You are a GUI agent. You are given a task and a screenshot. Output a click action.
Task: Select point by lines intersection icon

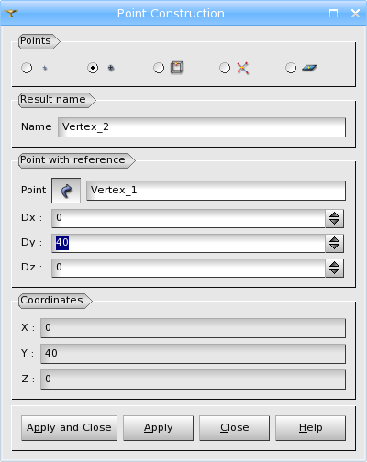[242, 68]
